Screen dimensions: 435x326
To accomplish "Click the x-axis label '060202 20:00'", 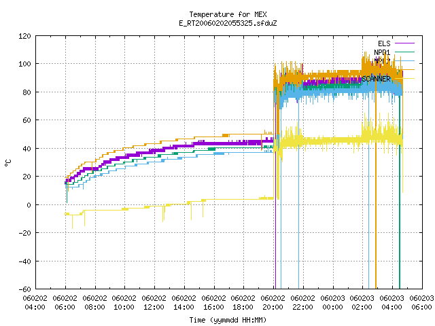I will coord(273,303).
